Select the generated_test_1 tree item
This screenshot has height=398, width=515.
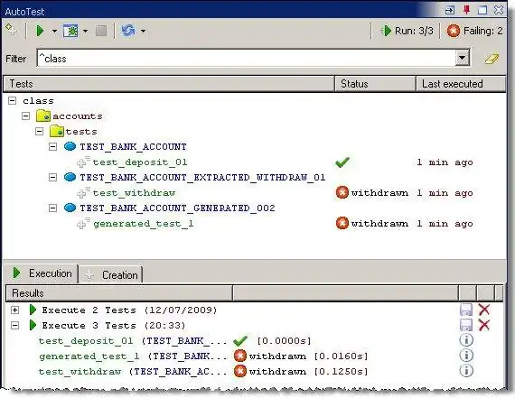[x=143, y=224]
